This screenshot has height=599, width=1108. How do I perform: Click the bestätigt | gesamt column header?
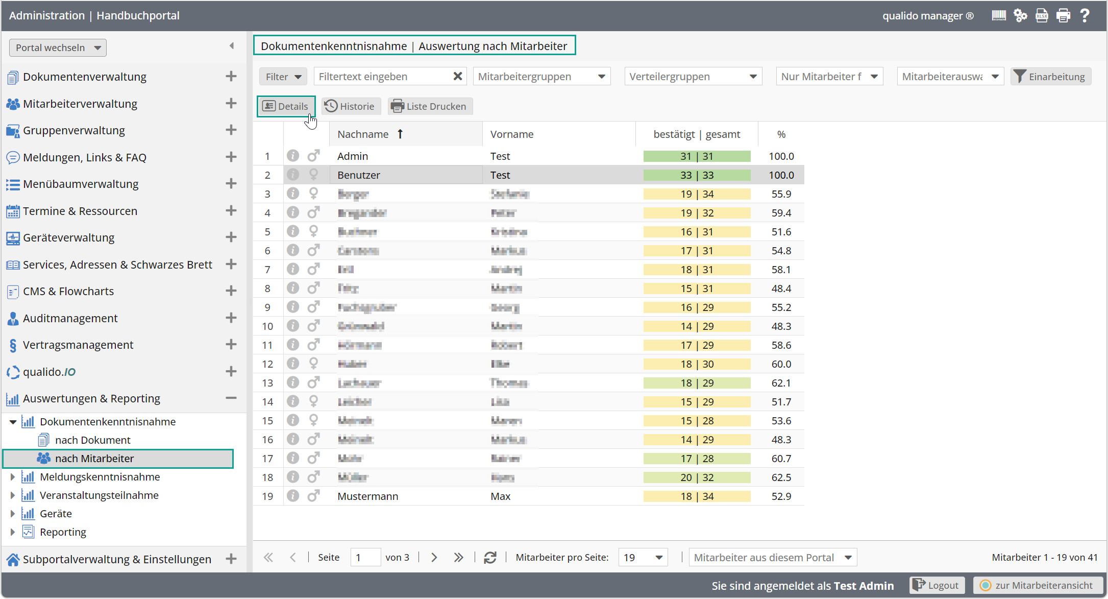[697, 134]
